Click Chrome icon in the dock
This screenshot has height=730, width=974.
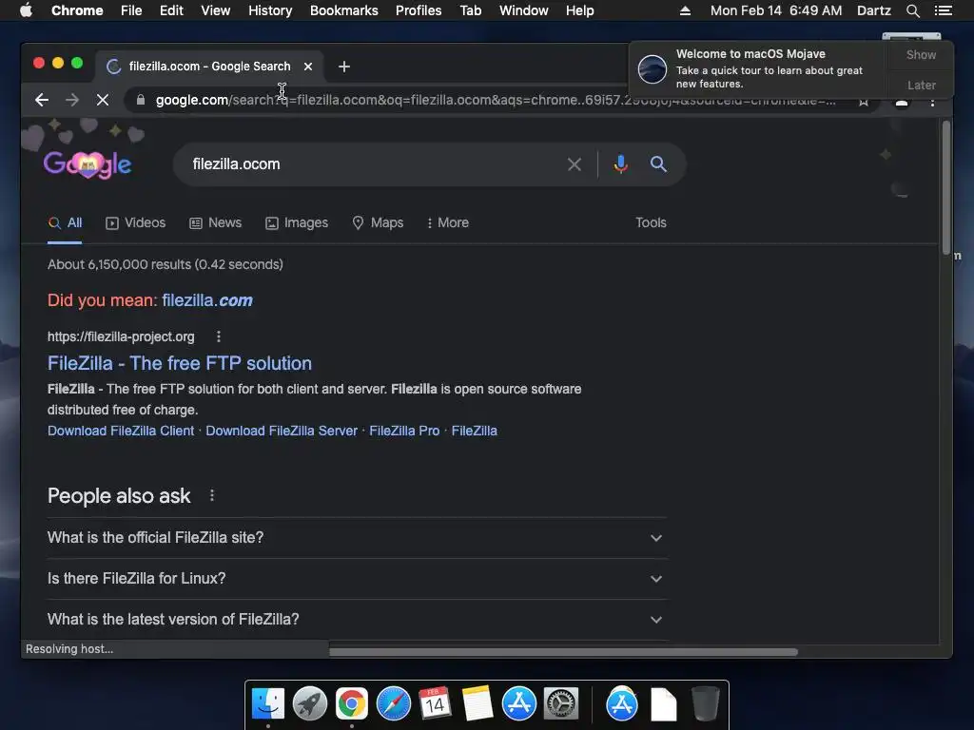click(352, 704)
